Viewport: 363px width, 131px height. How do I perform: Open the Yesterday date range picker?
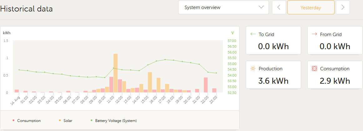pos(311,7)
